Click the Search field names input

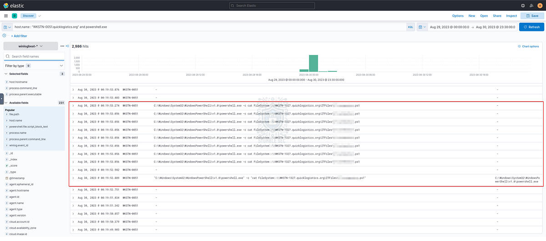pyautogui.click(x=34, y=56)
